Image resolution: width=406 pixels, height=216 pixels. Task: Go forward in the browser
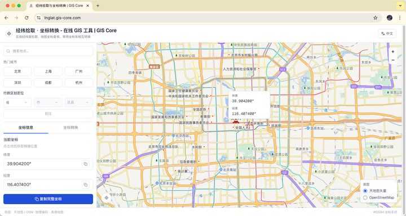16,18
